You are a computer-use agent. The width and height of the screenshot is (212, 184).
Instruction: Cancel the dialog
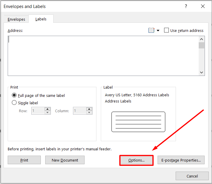[192, 176]
